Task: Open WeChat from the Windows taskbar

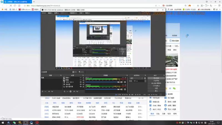Action: (14, 122)
